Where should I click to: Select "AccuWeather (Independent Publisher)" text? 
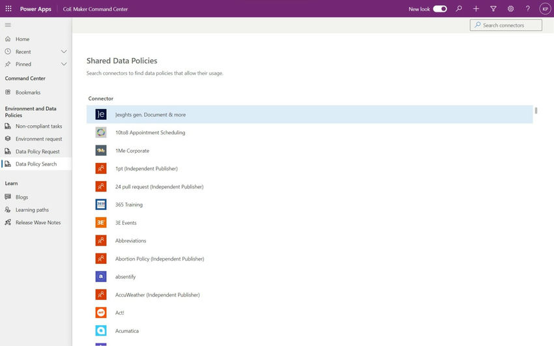(x=158, y=295)
